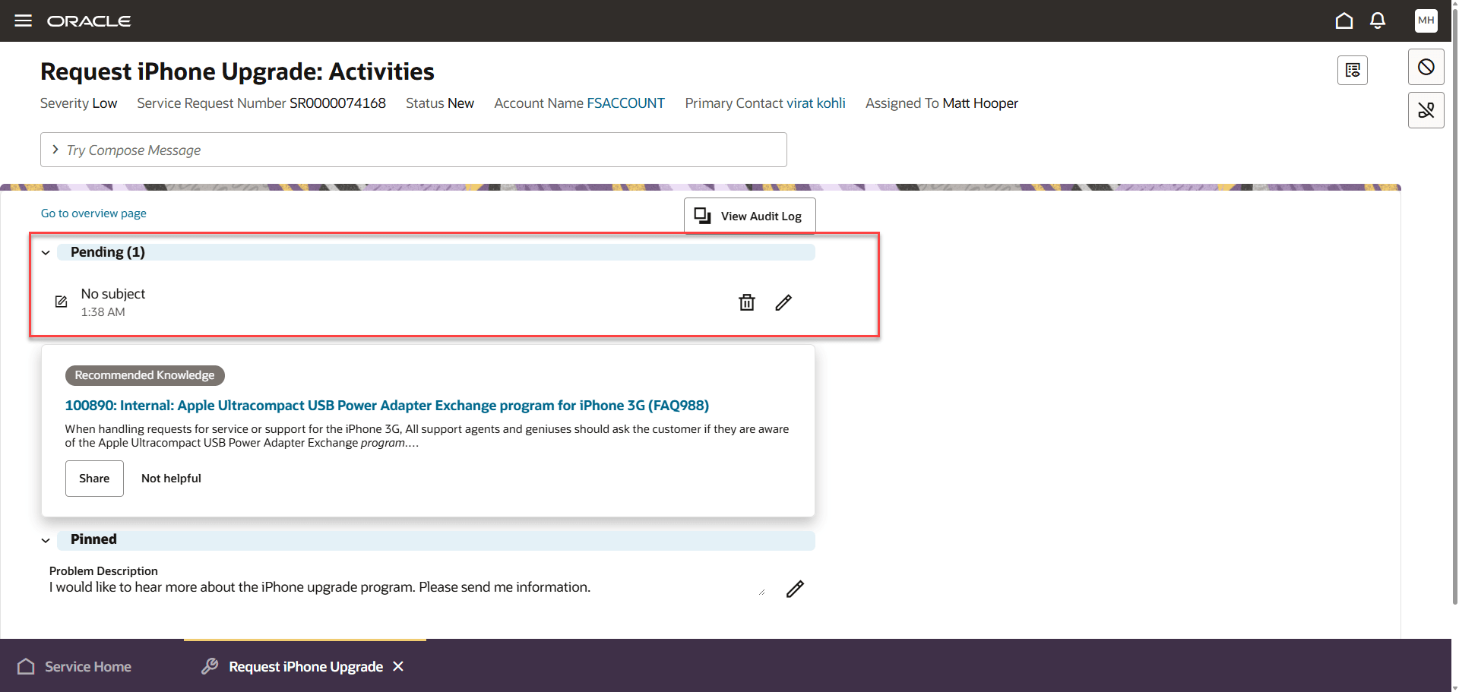Click the Pending (1) section header
Screen dimensions: 1459x692
click(435, 252)
